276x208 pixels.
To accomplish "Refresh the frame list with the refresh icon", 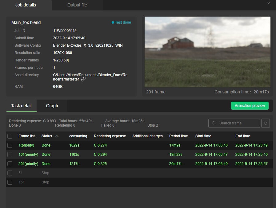I will click(x=266, y=123).
